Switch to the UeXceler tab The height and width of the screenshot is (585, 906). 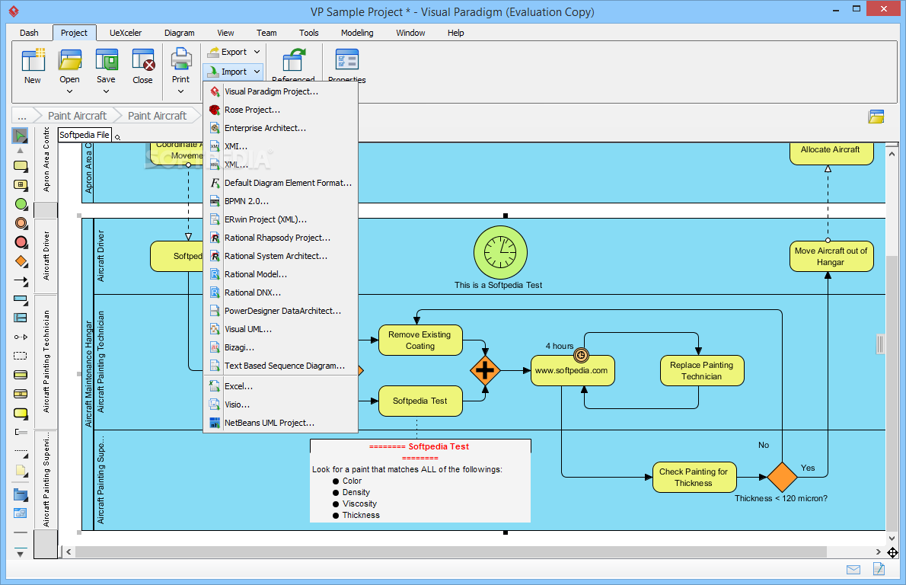click(x=126, y=33)
